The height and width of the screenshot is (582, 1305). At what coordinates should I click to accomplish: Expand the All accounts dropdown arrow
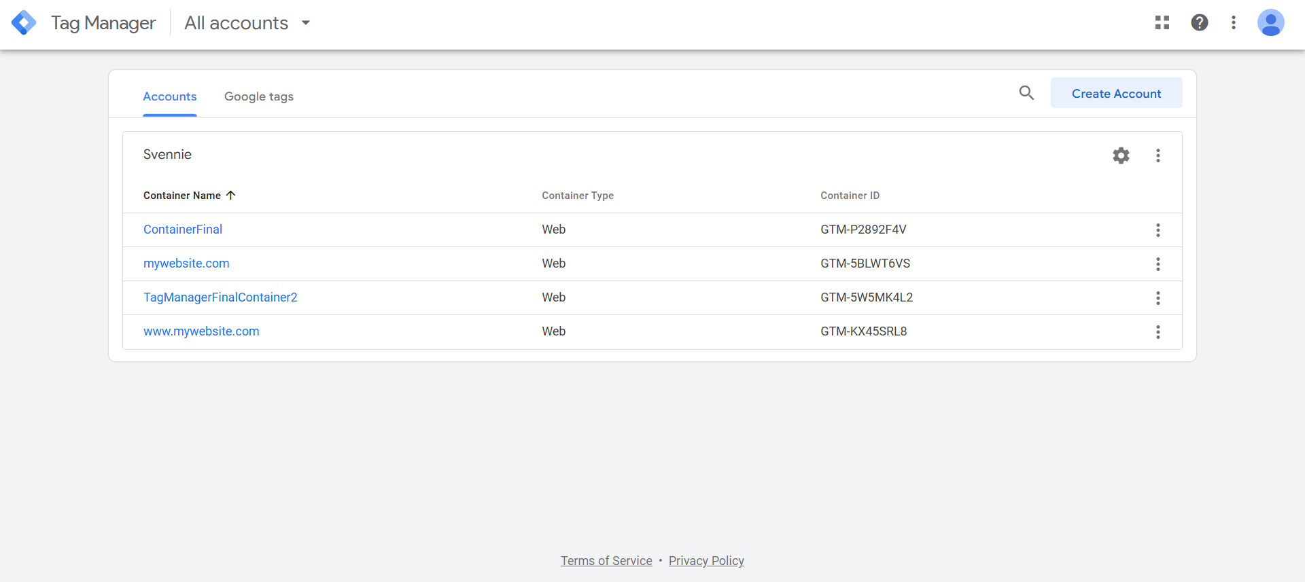(x=306, y=23)
